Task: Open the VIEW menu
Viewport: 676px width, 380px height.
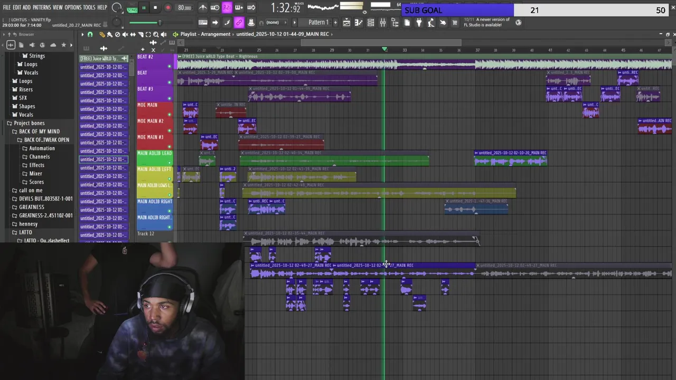Action: click(58, 7)
